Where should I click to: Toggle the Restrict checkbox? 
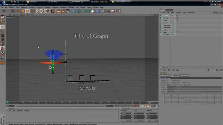coord(189,83)
